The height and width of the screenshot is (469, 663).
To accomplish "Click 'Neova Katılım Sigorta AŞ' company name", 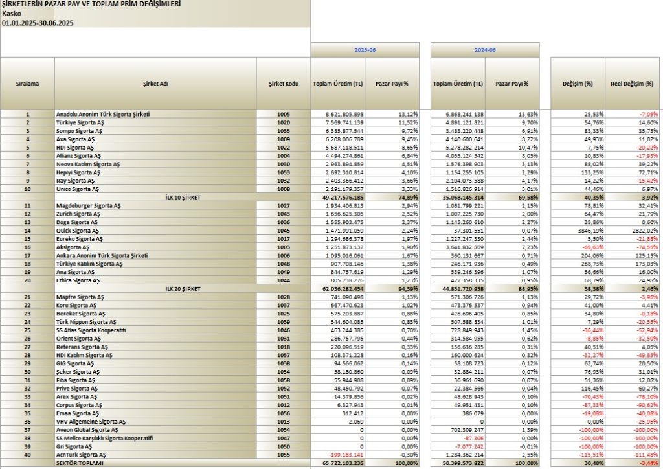I will 88,164.
